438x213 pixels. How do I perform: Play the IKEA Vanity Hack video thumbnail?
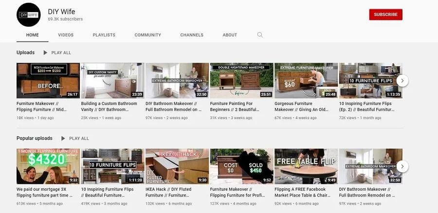click(177, 166)
